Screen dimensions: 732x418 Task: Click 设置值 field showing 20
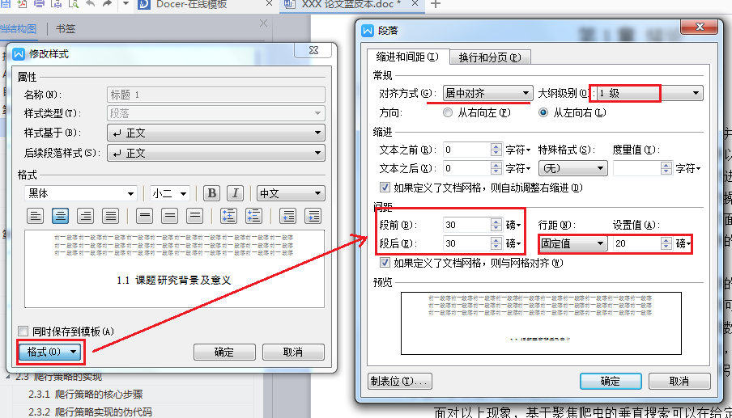(x=636, y=243)
